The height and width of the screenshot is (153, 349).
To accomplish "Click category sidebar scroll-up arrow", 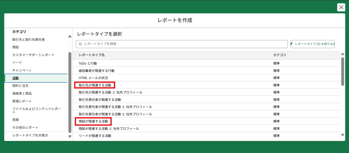I will pyautogui.click(x=70, y=36).
